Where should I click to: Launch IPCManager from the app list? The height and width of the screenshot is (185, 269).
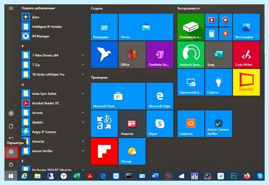(x=53, y=36)
